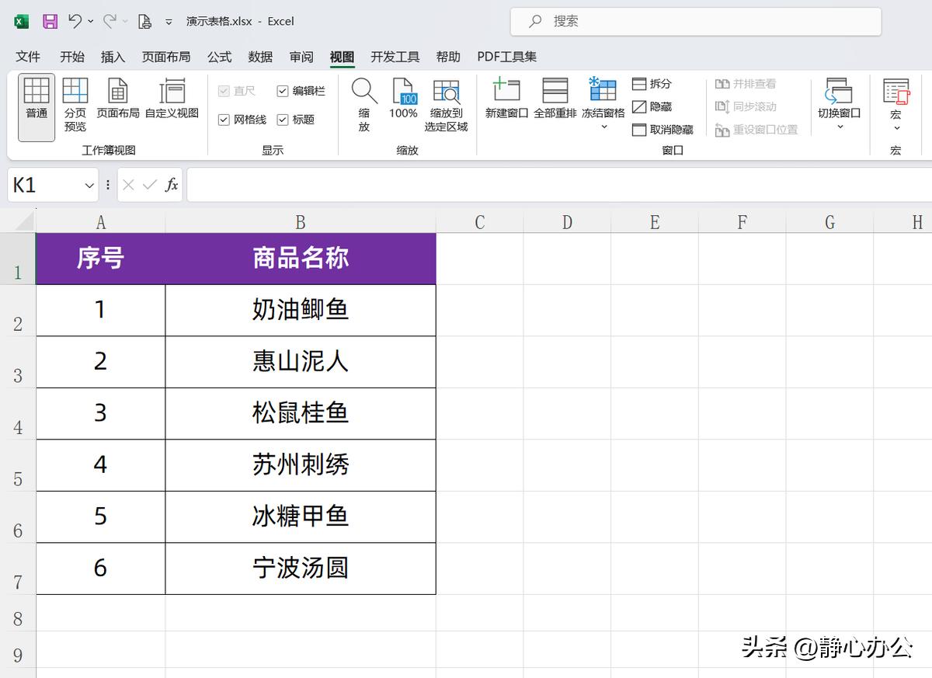Hide the window with 隐藏 icon
This screenshot has height=678, width=932.
[652, 106]
